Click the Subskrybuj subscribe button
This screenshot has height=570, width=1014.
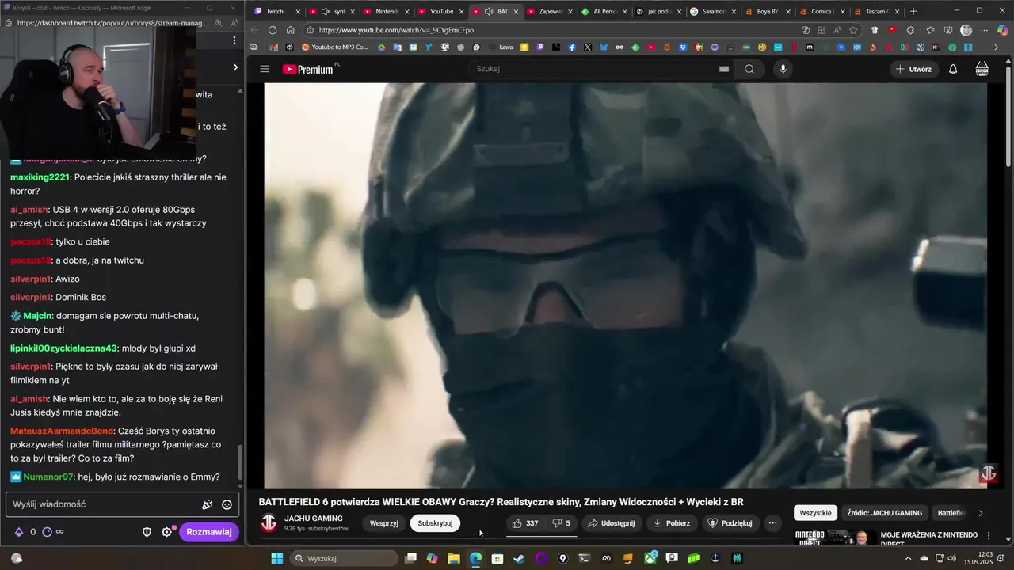click(x=435, y=523)
